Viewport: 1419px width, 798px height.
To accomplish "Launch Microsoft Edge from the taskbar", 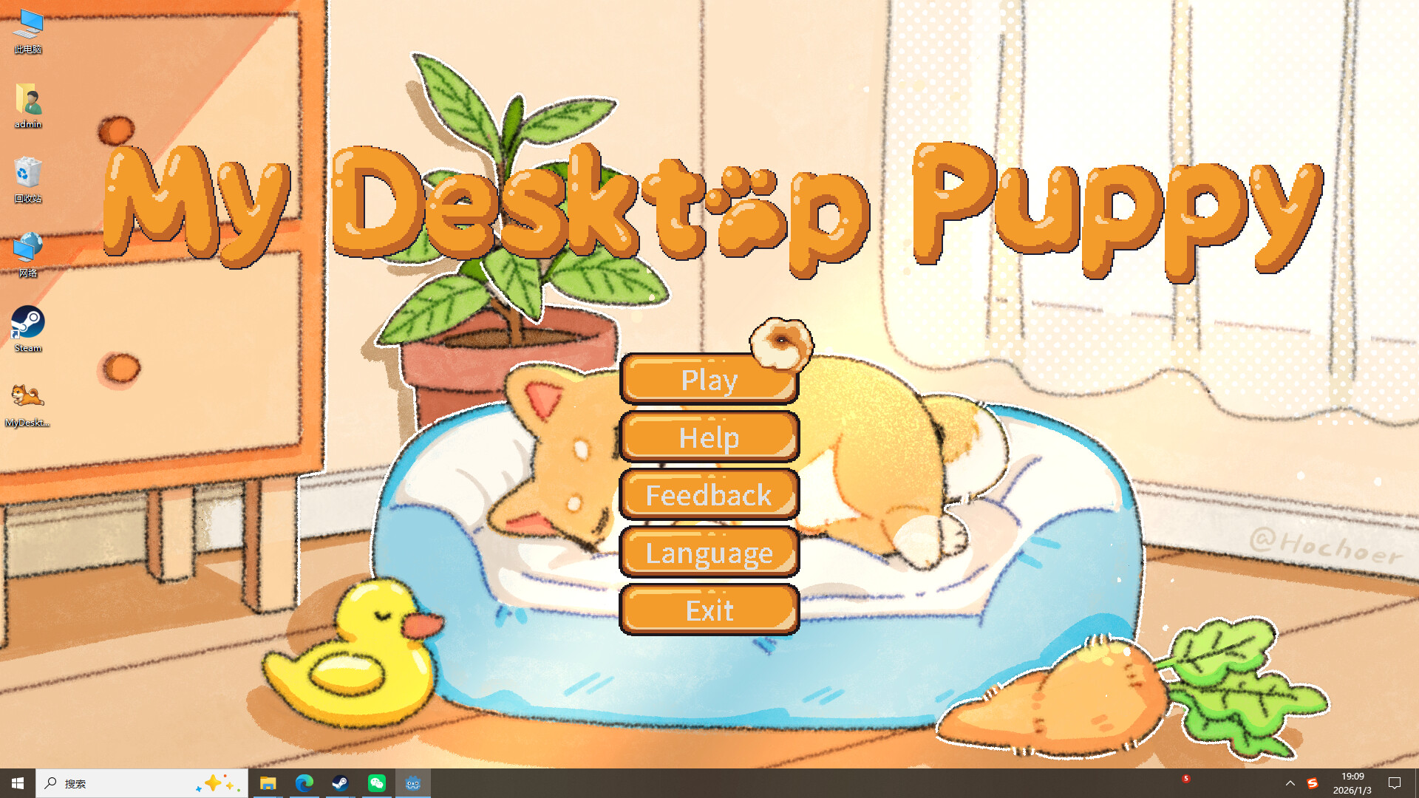I will tap(304, 782).
